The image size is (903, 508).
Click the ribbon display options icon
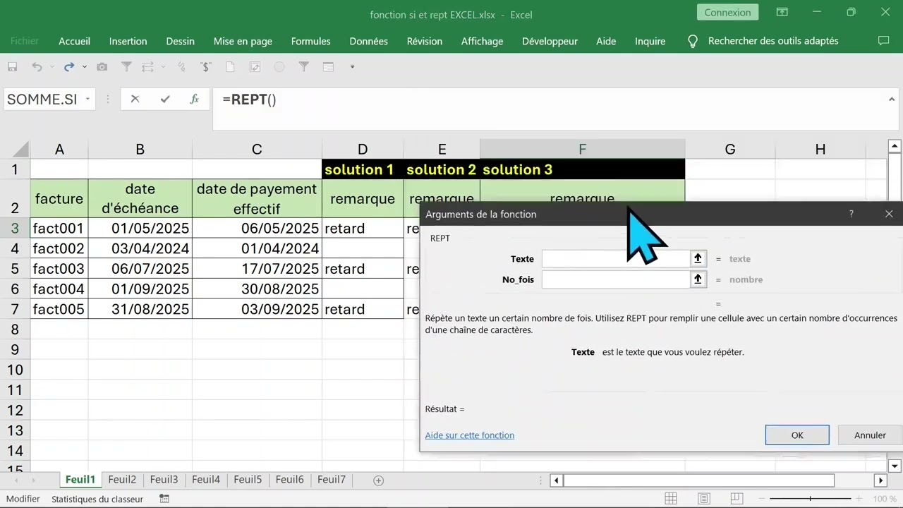click(x=782, y=12)
